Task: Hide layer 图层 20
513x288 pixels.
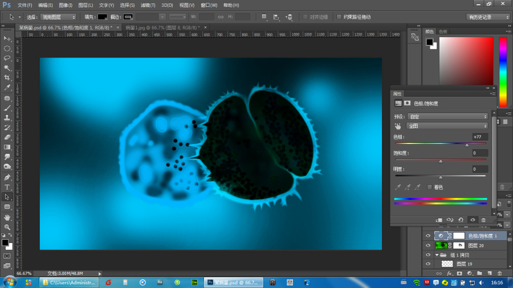Action: pyautogui.click(x=428, y=245)
